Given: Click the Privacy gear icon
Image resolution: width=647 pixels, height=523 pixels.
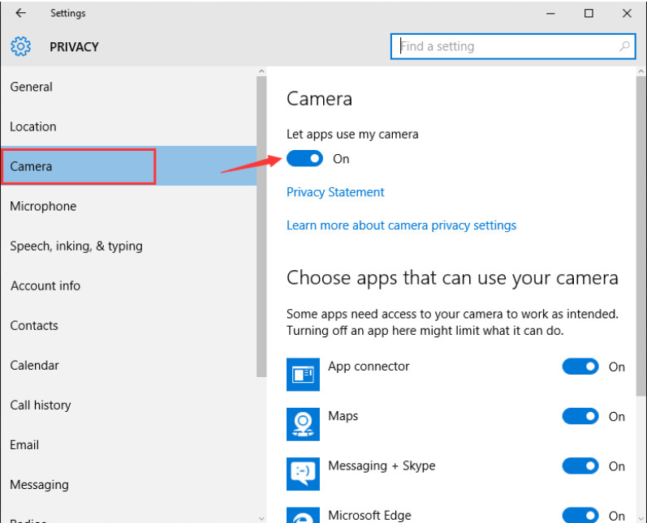Looking at the screenshot, I should 20,46.
